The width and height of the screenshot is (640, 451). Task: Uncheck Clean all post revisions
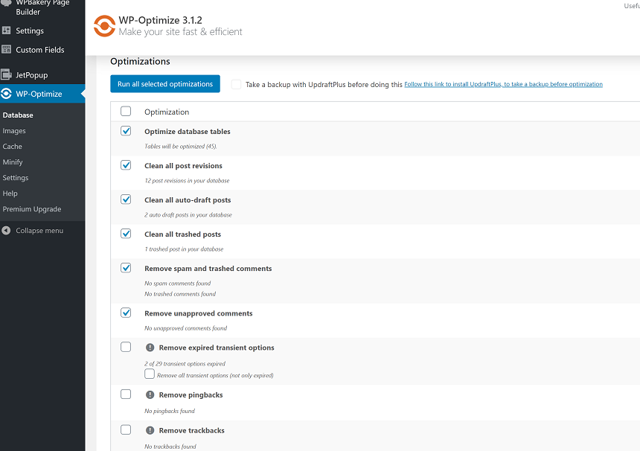pos(126,165)
